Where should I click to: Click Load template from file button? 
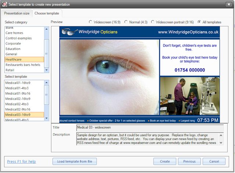click(x=75, y=162)
